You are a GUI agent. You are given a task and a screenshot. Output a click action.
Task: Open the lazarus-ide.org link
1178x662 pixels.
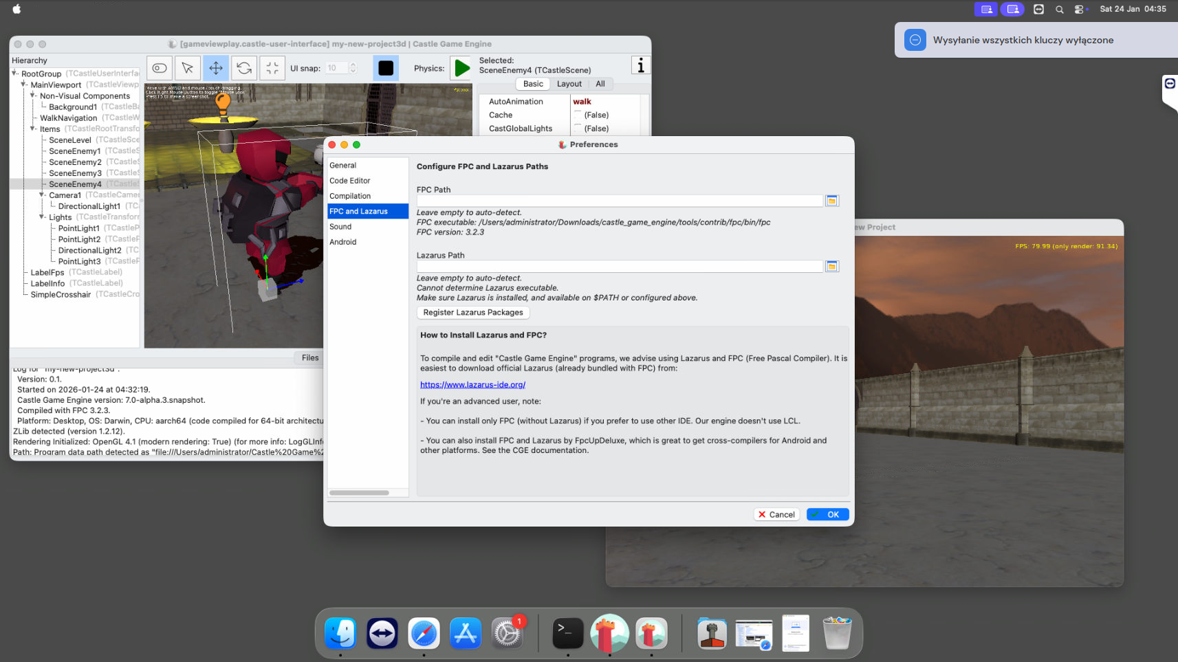[x=472, y=385]
